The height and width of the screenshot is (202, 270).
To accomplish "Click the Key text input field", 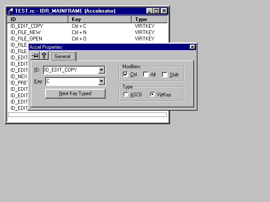I will point(71,82).
